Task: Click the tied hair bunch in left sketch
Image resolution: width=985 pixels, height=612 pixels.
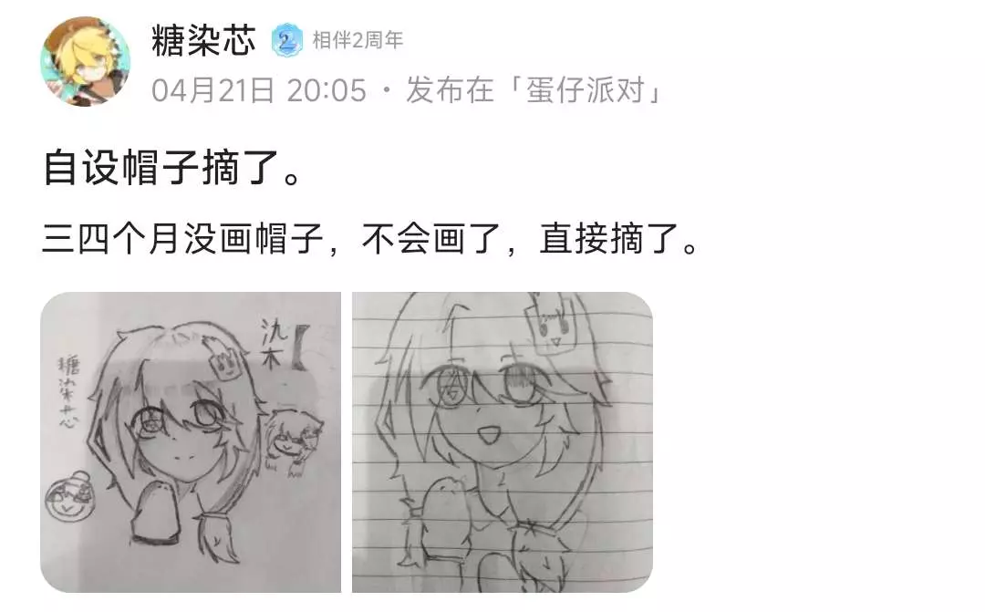Action: coord(218,534)
